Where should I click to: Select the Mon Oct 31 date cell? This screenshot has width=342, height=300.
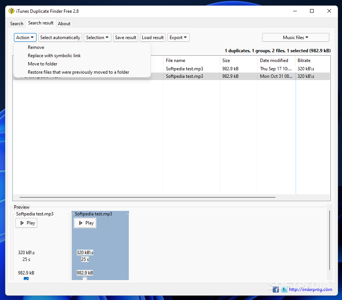pos(276,76)
